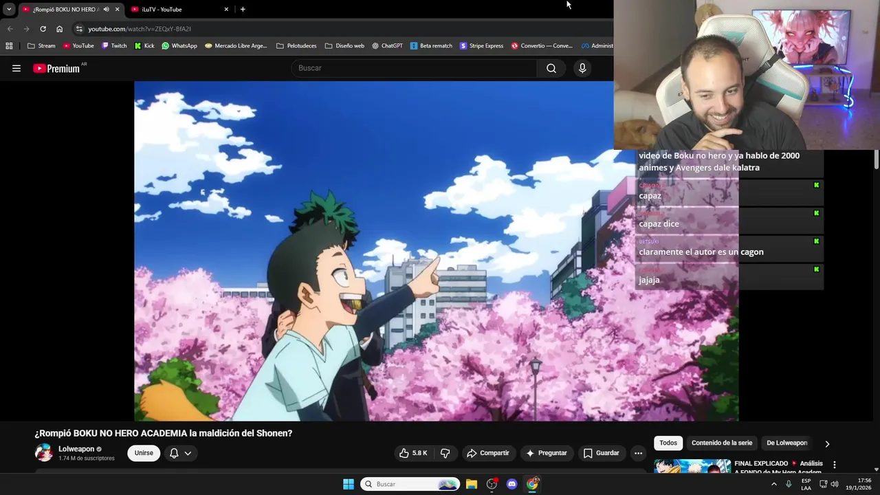
Task: Save video with Guardar button
Action: click(602, 453)
